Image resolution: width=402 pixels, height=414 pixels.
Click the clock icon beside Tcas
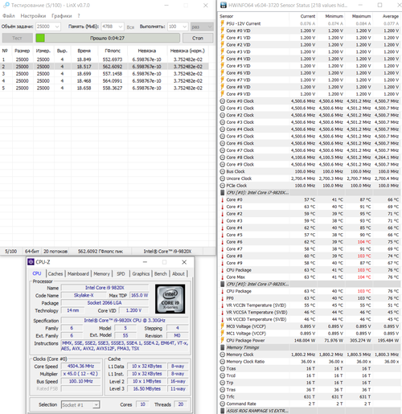click(x=222, y=368)
